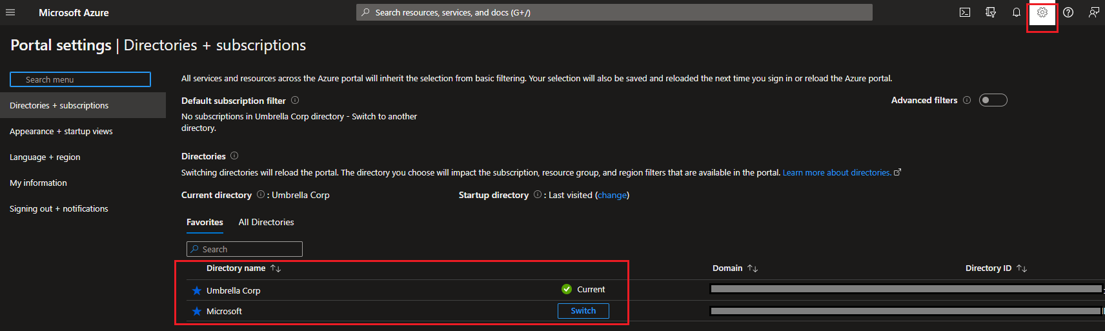Select the Umbrella Corp directory name
The width and height of the screenshot is (1105, 331).
(234, 290)
